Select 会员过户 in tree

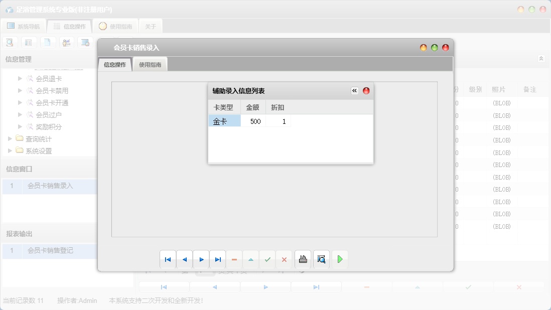pyautogui.click(x=49, y=114)
